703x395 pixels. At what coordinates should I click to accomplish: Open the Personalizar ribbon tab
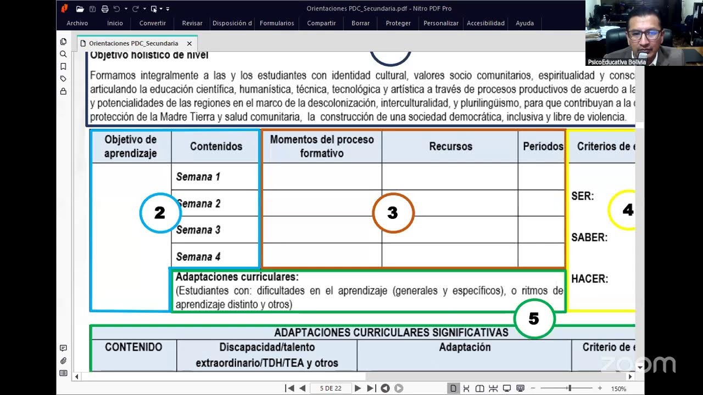click(x=441, y=23)
